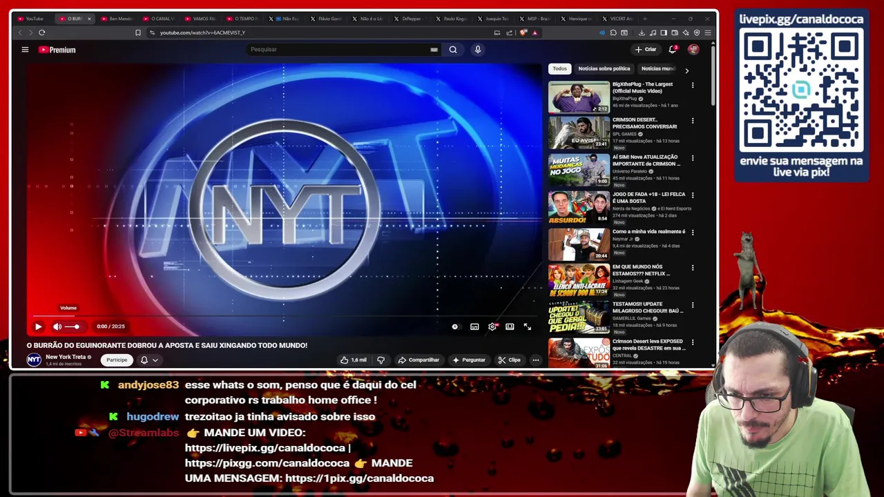Open browser downloads icon
This screenshot has width=884, height=497.
[x=642, y=32]
